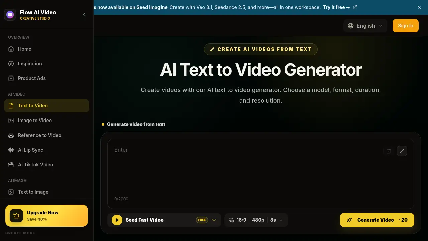Expand model list via chevron next to FREE
The height and width of the screenshot is (241, 428).
(x=214, y=220)
